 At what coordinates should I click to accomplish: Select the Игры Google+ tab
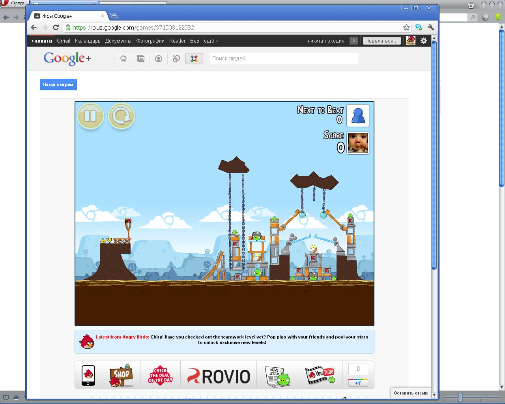pos(68,16)
